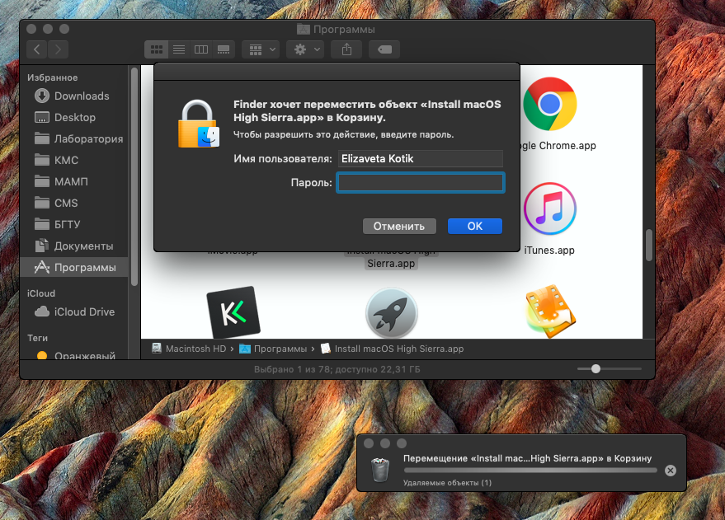Switch Finder to icon view
Image resolution: width=725 pixels, height=520 pixels.
[156, 49]
